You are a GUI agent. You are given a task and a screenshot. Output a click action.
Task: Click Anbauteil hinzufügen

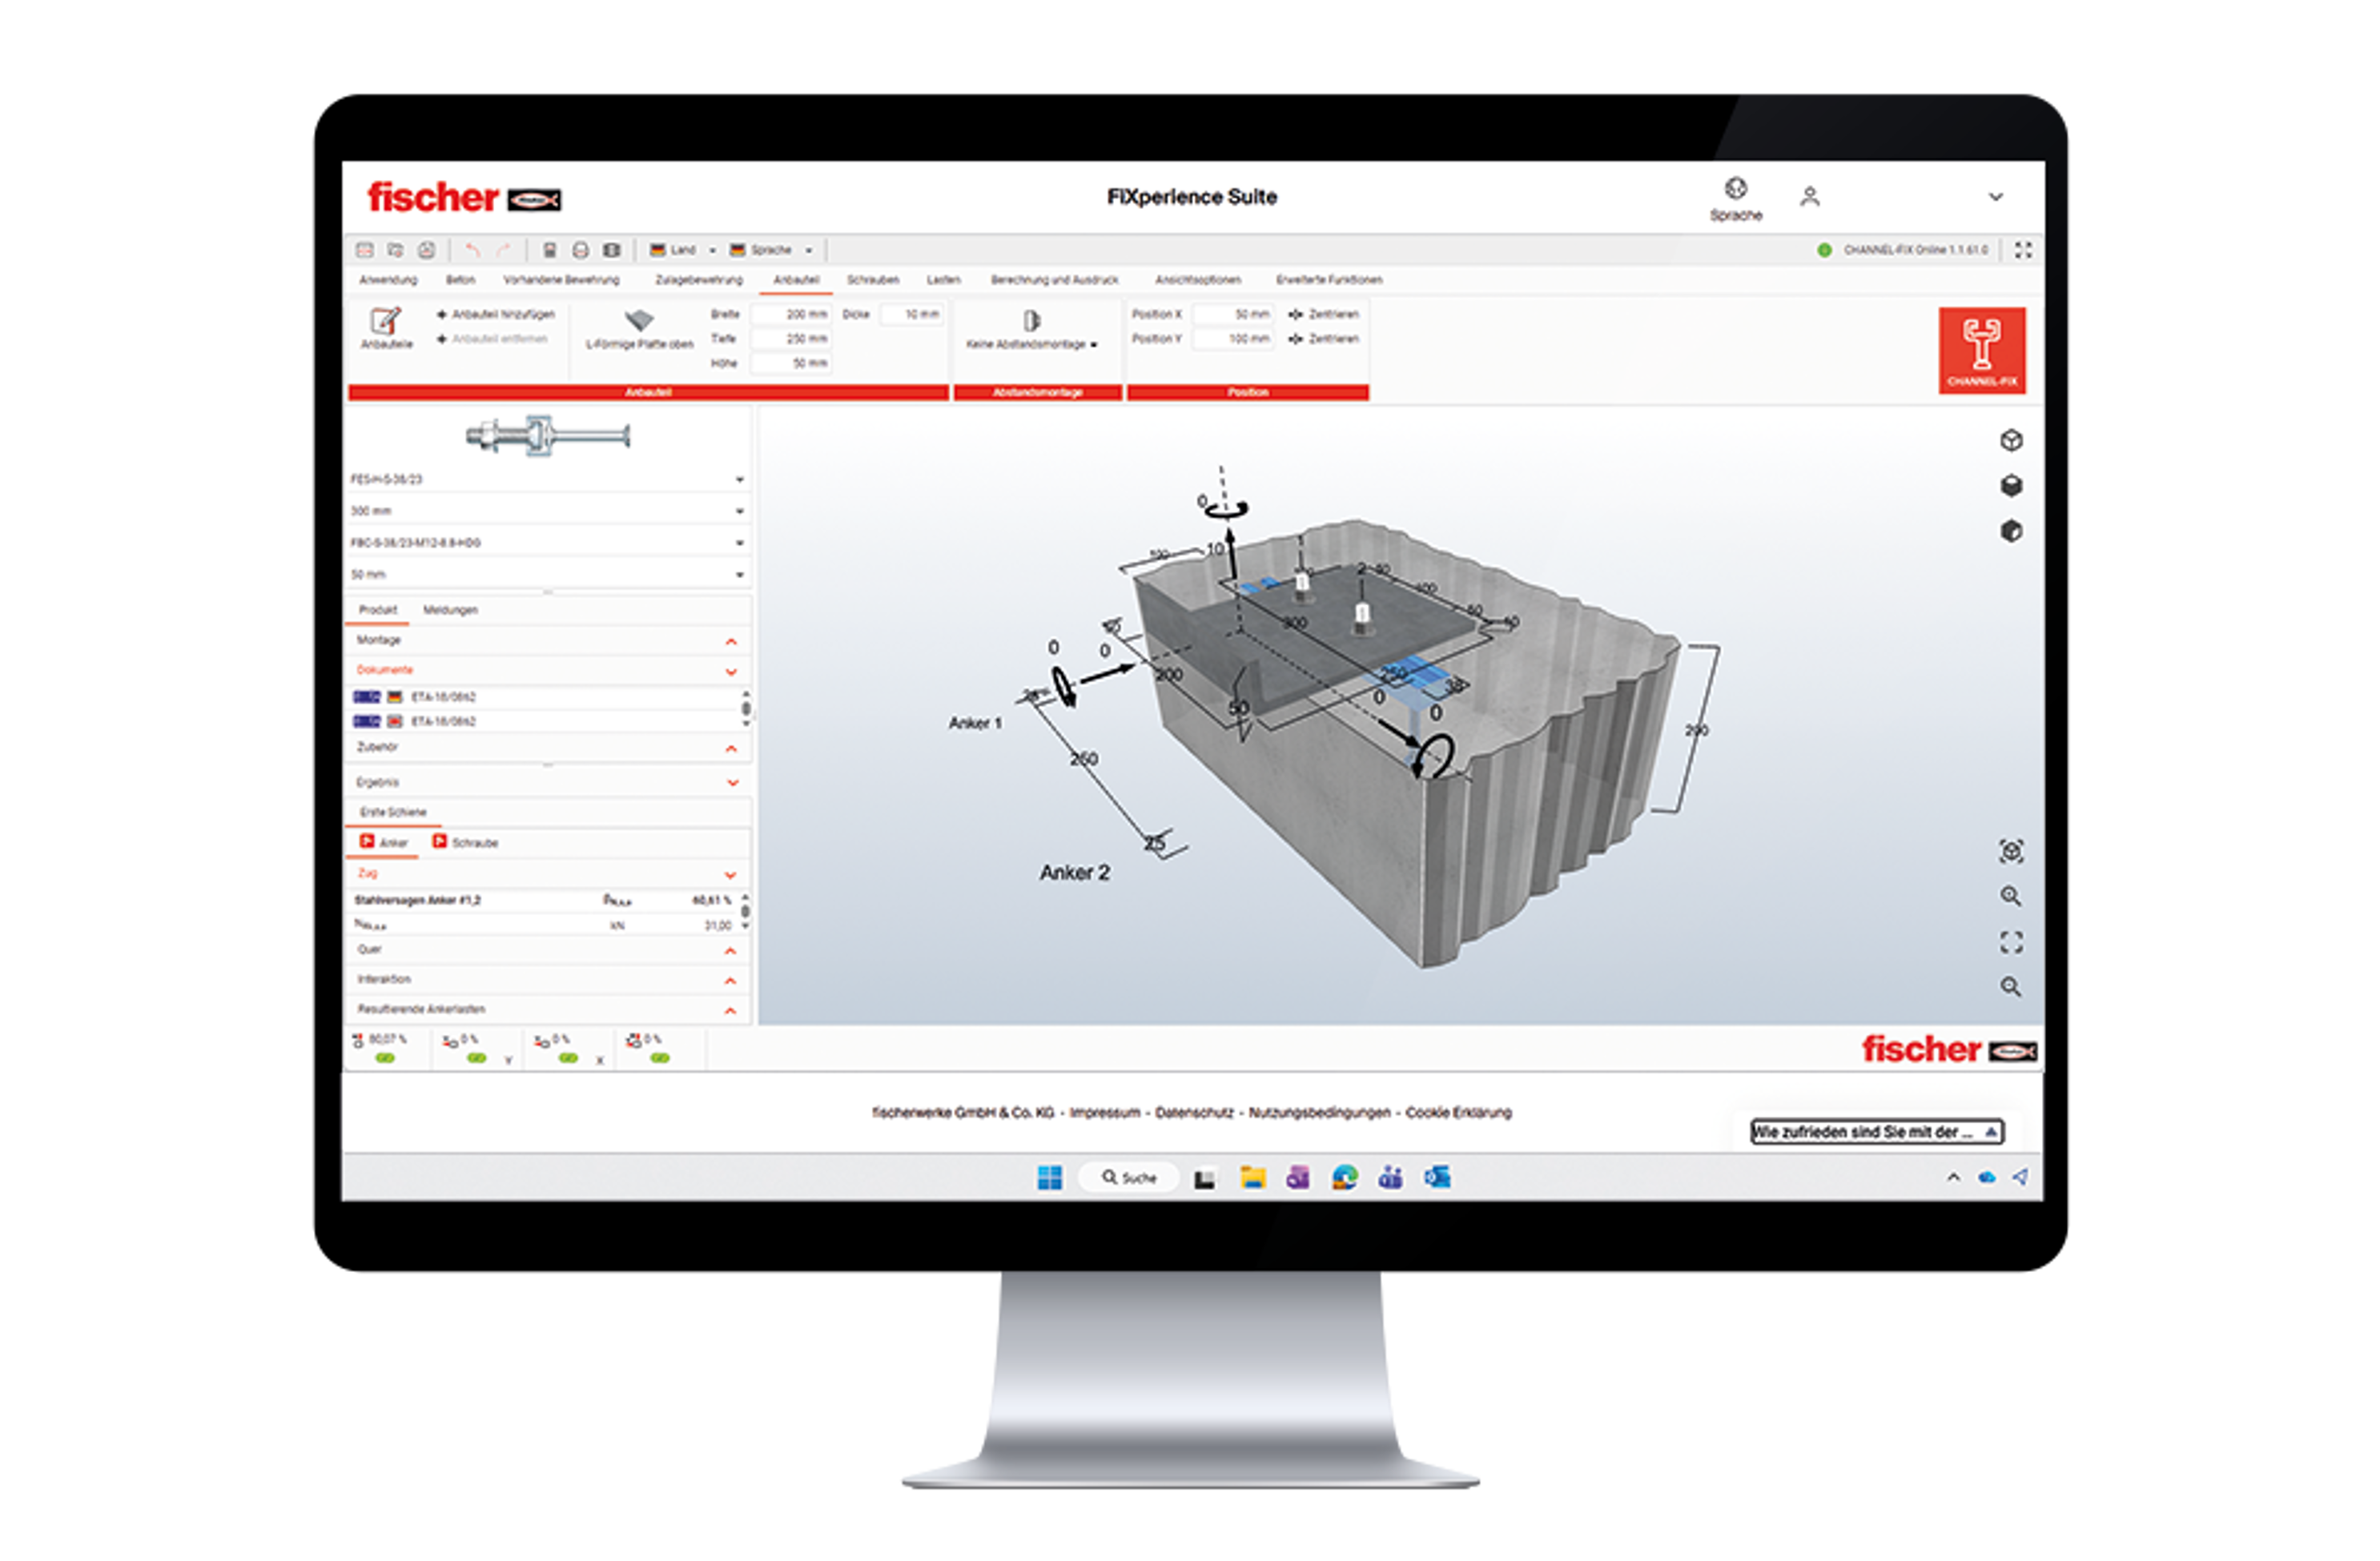[x=496, y=314]
